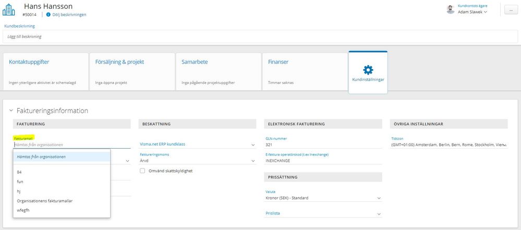The image size is (521, 230).
Task: Click the Hans Hansson customer name
Action: pyautogui.click(x=47, y=6)
